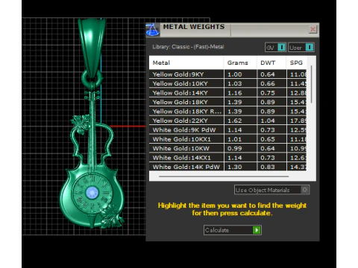The height and width of the screenshot is (268, 358).
Task: Click the 1.04 DWT value
Action: pos(268,121)
